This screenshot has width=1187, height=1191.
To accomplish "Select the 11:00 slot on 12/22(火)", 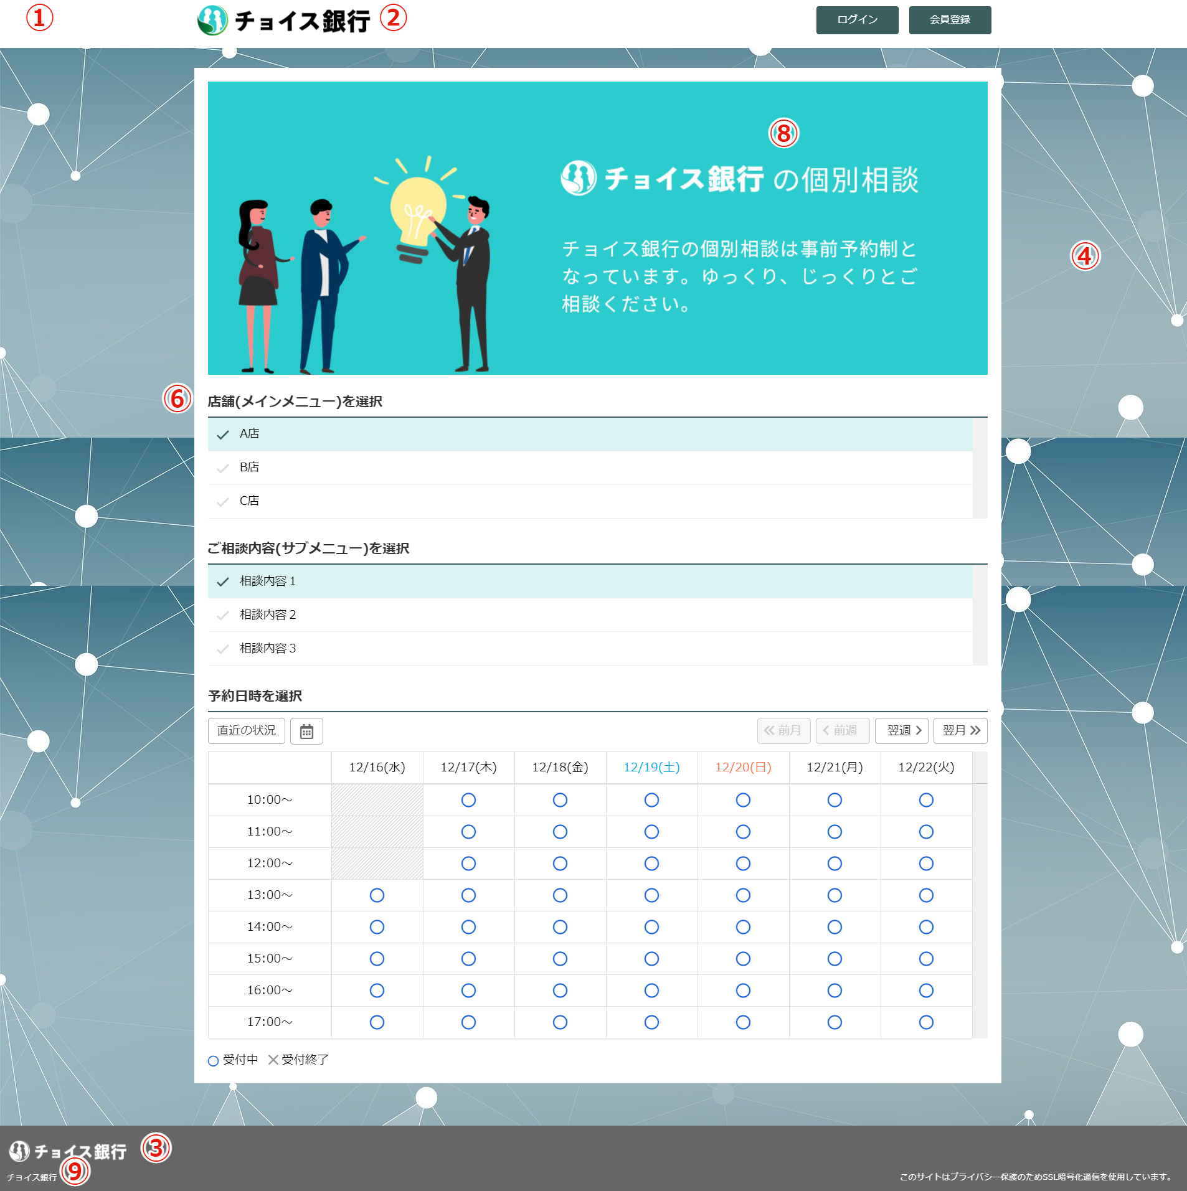I will [926, 832].
